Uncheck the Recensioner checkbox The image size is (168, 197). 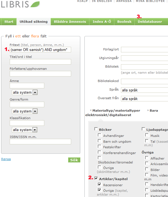point(99,184)
